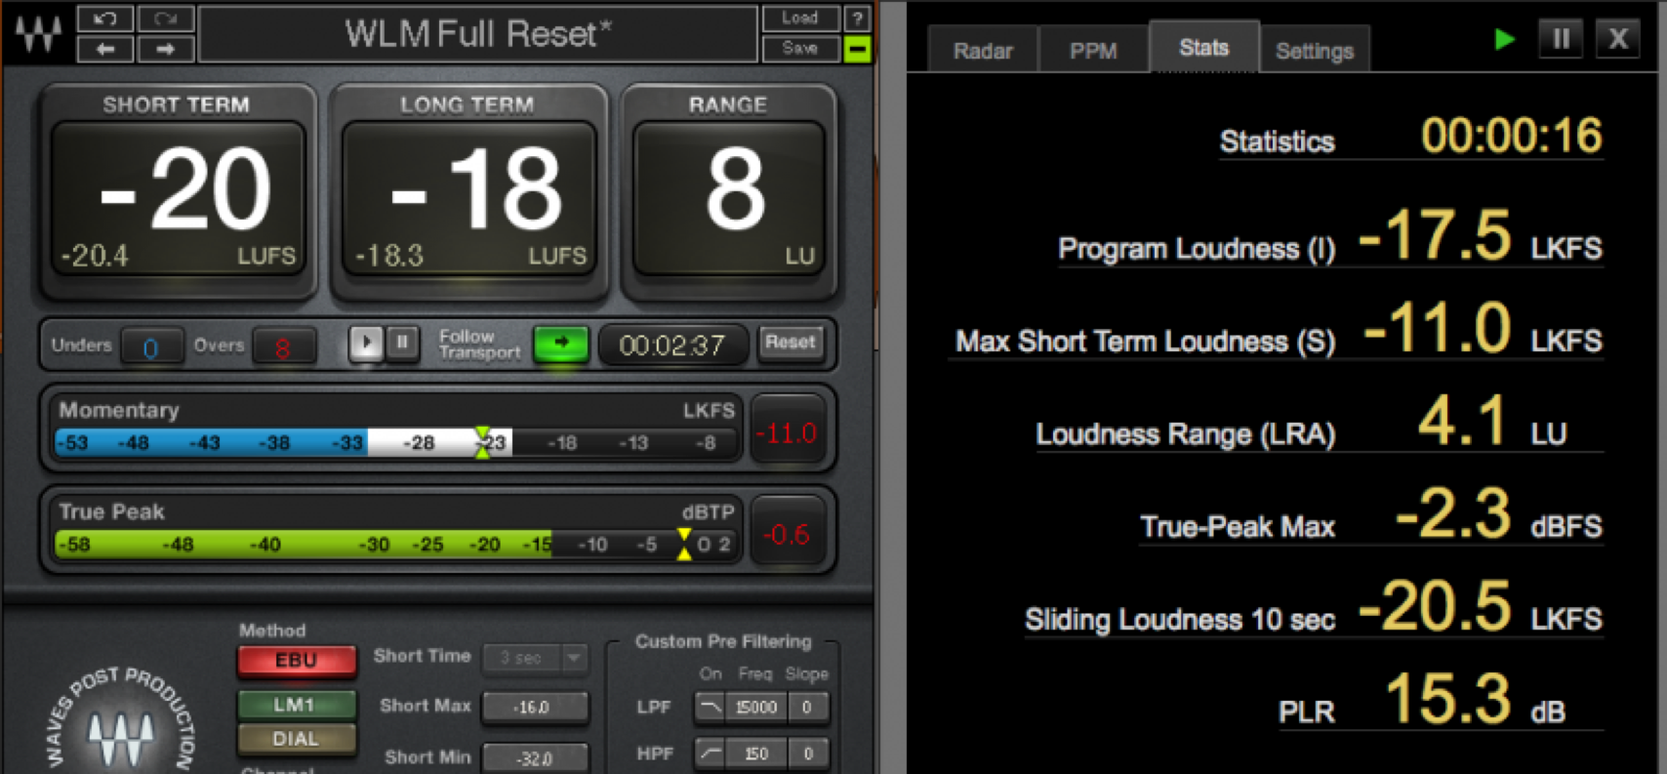Click the PLR 15.3 dB value
1667x774 pixels.
point(1448,699)
